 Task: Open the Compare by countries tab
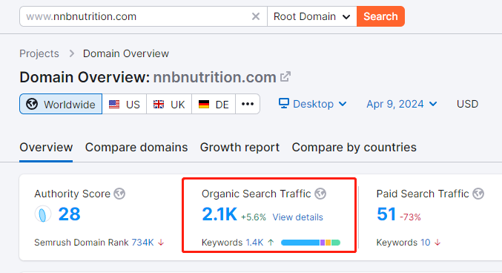click(x=354, y=148)
